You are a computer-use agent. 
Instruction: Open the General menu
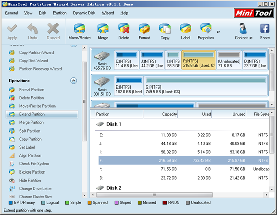click(11, 13)
